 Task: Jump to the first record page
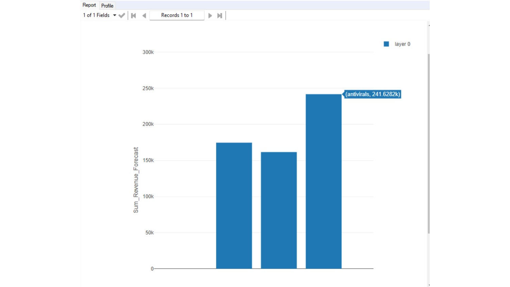(x=133, y=16)
